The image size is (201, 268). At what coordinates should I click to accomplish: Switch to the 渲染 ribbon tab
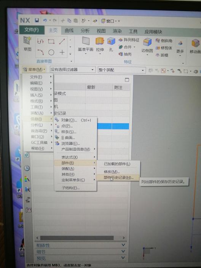coord(117,31)
